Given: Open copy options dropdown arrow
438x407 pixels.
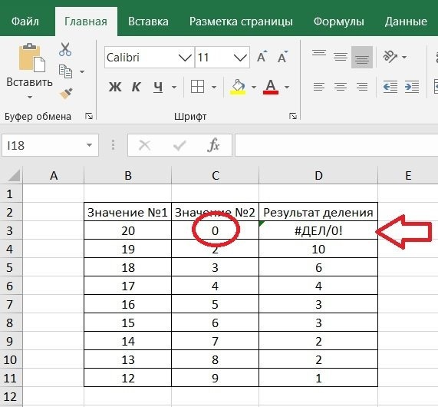Looking at the screenshot, I should pyautogui.click(x=82, y=72).
